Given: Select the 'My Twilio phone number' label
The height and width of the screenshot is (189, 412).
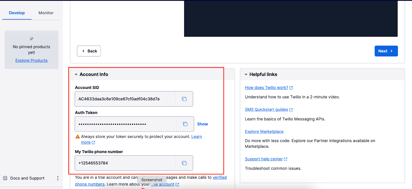Looking at the screenshot, I should [99, 152].
